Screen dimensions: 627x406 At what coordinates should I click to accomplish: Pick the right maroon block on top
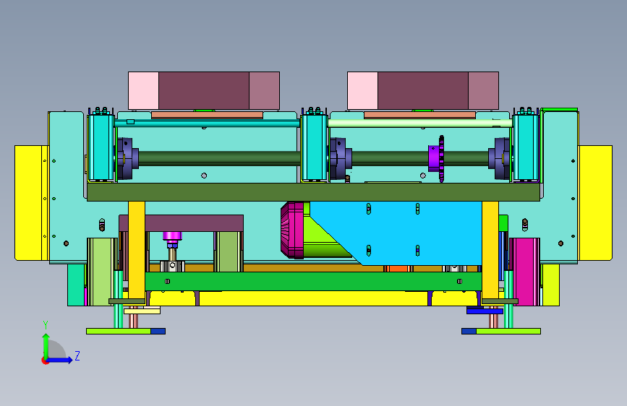coord(423,91)
